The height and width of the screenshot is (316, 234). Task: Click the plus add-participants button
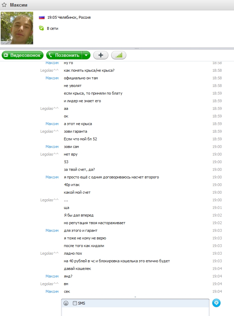(x=101, y=55)
